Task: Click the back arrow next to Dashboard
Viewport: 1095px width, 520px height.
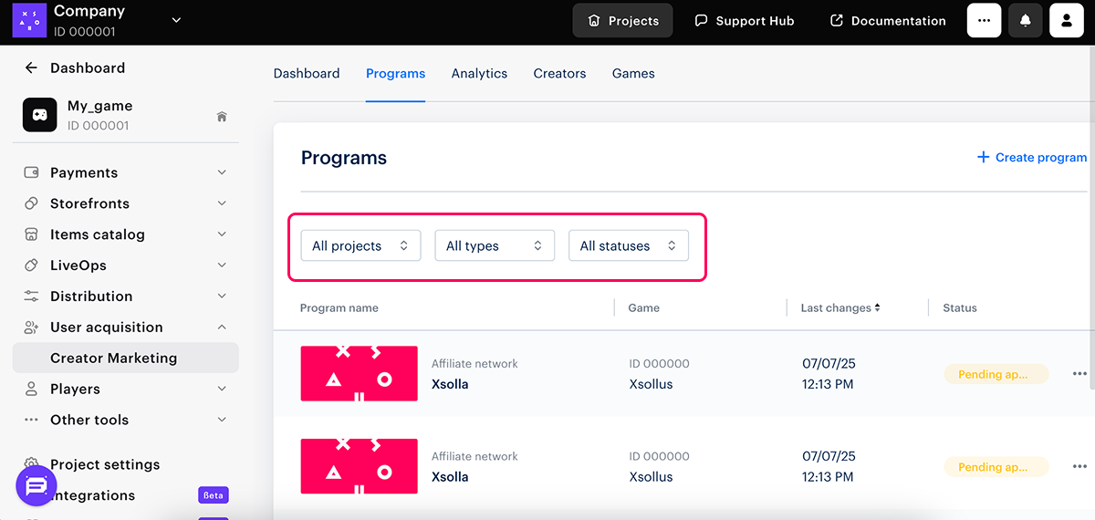Action: 31,68
